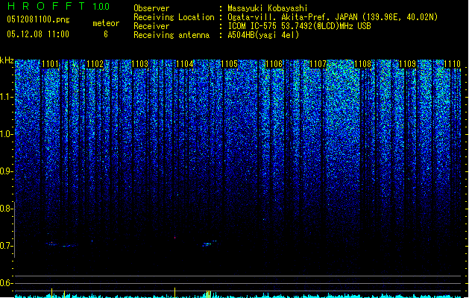
Task: Click the 1101 time marker
Action: (x=50, y=64)
